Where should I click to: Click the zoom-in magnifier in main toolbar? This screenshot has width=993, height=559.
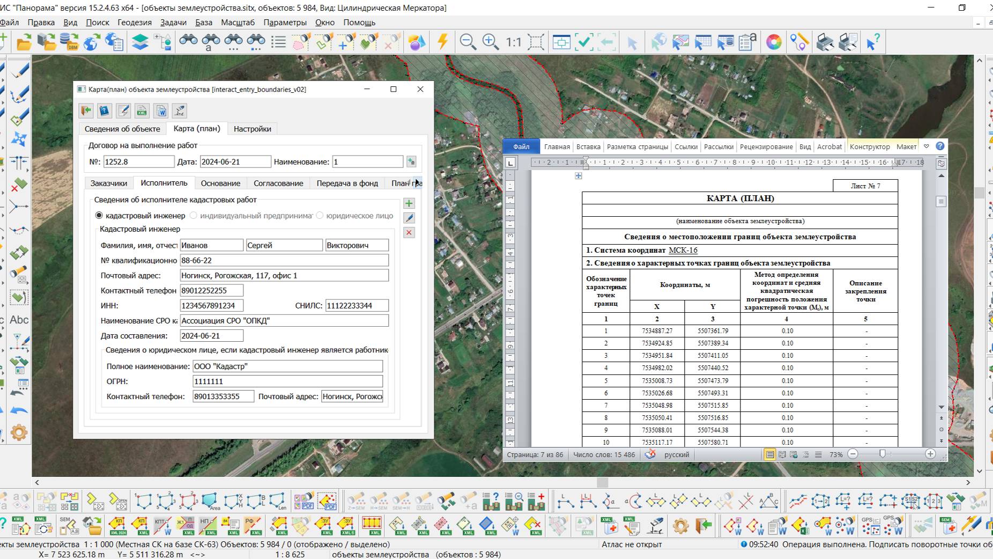490,42
